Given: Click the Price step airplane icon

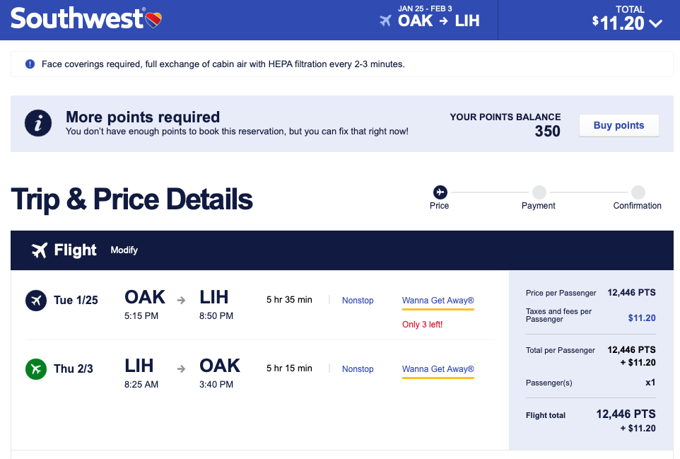Looking at the screenshot, I should [440, 192].
